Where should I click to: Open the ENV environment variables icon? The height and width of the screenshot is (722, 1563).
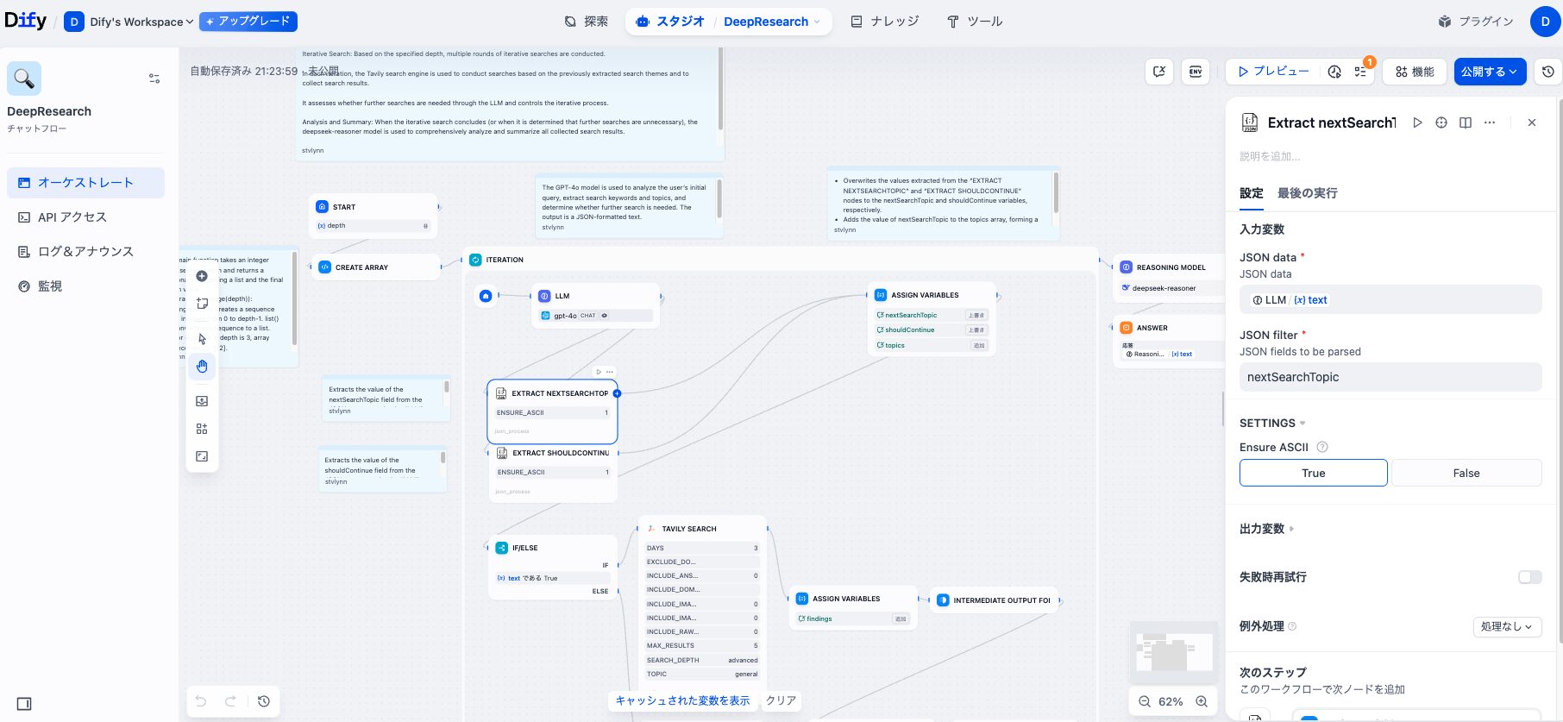[x=1196, y=72]
